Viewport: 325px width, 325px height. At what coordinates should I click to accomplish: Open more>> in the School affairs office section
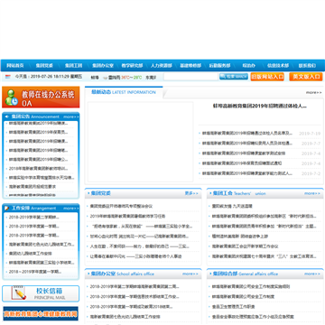tap(190, 274)
